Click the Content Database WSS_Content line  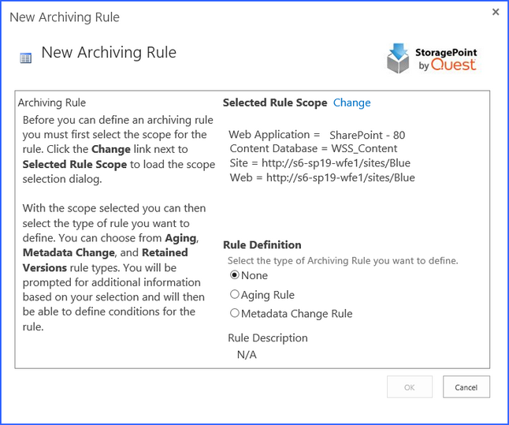[x=314, y=148]
